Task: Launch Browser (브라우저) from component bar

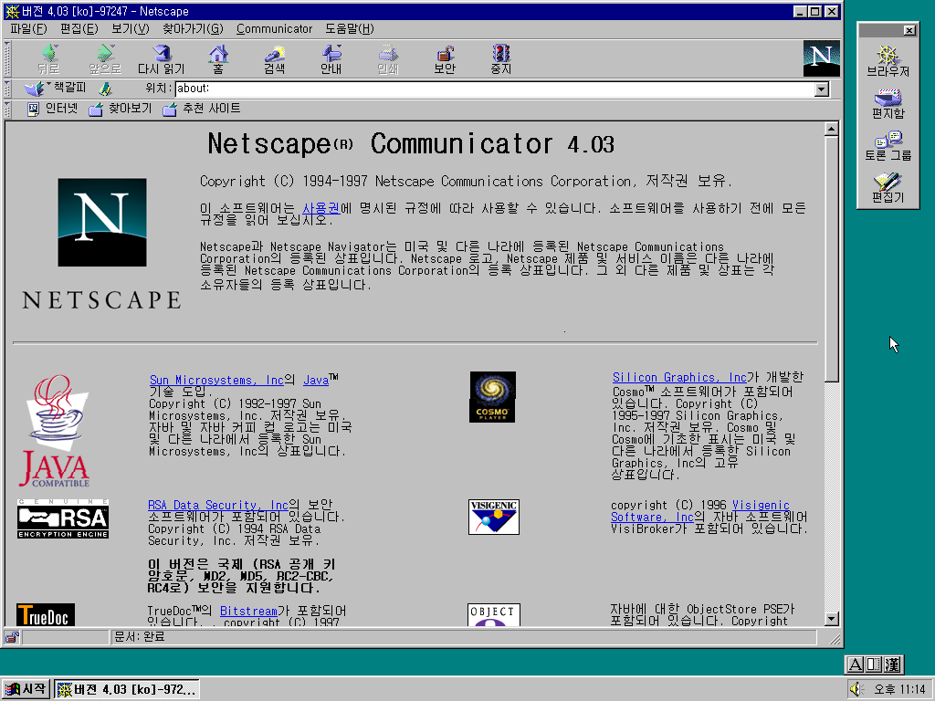Action: tap(888, 61)
